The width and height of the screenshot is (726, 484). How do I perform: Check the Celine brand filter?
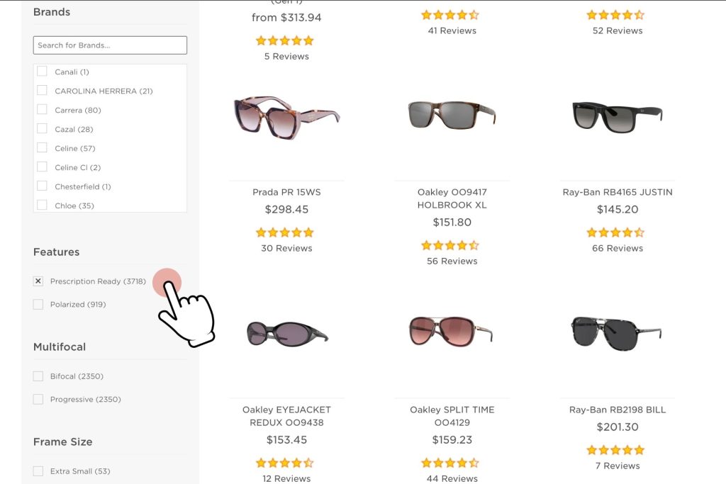[x=43, y=148]
